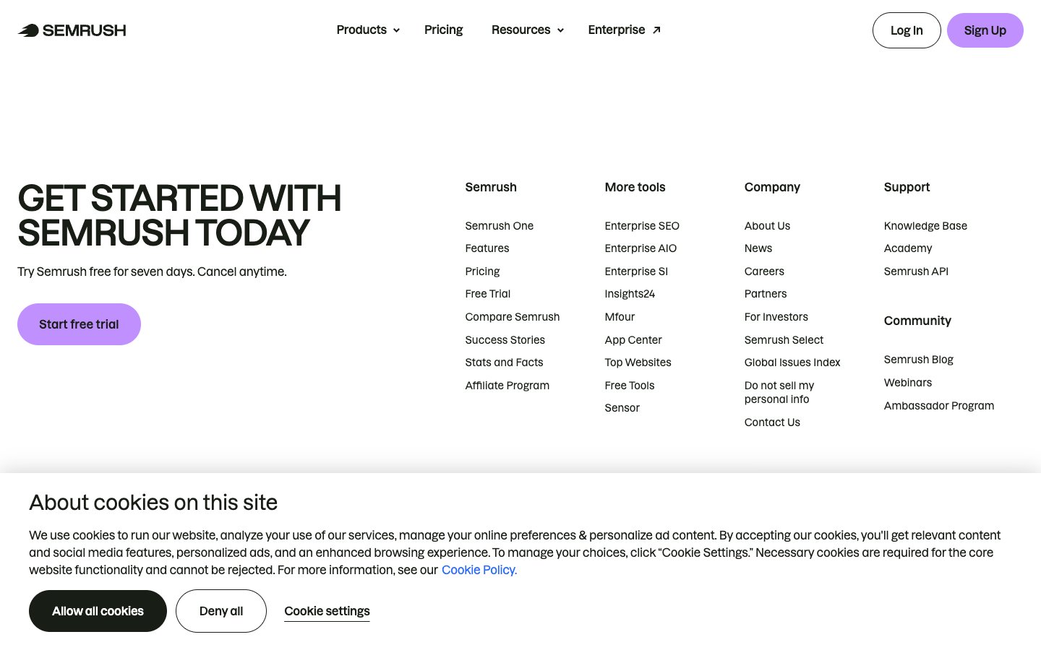1041x650 pixels.
Task: Expand the Resources dropdown chevron
Action: [x=560, y=30]
